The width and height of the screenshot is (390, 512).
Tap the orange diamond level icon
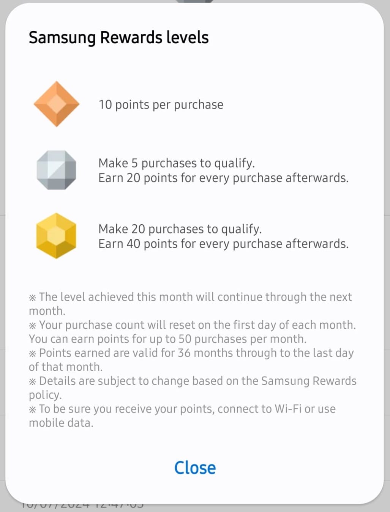pos(57,104)
